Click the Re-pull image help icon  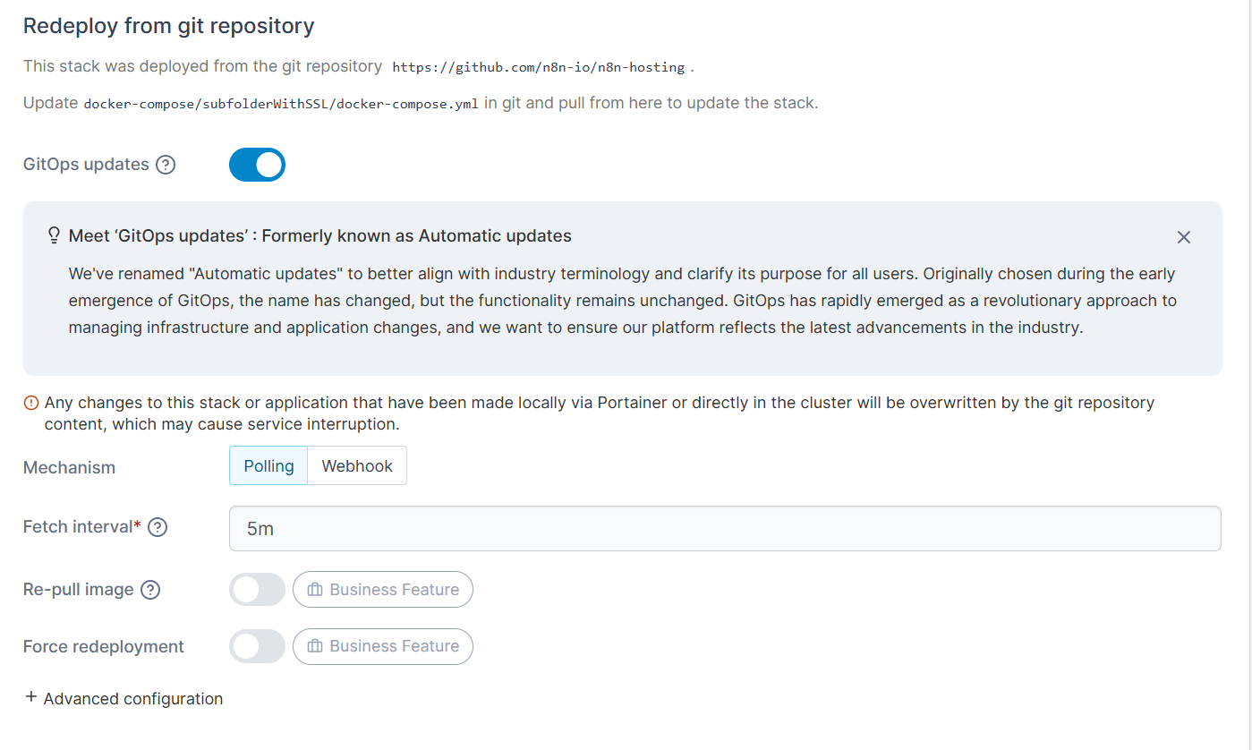[x=150, y=590]
